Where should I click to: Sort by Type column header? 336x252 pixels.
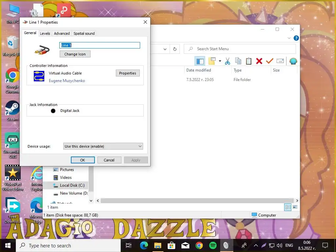point(238,70)
